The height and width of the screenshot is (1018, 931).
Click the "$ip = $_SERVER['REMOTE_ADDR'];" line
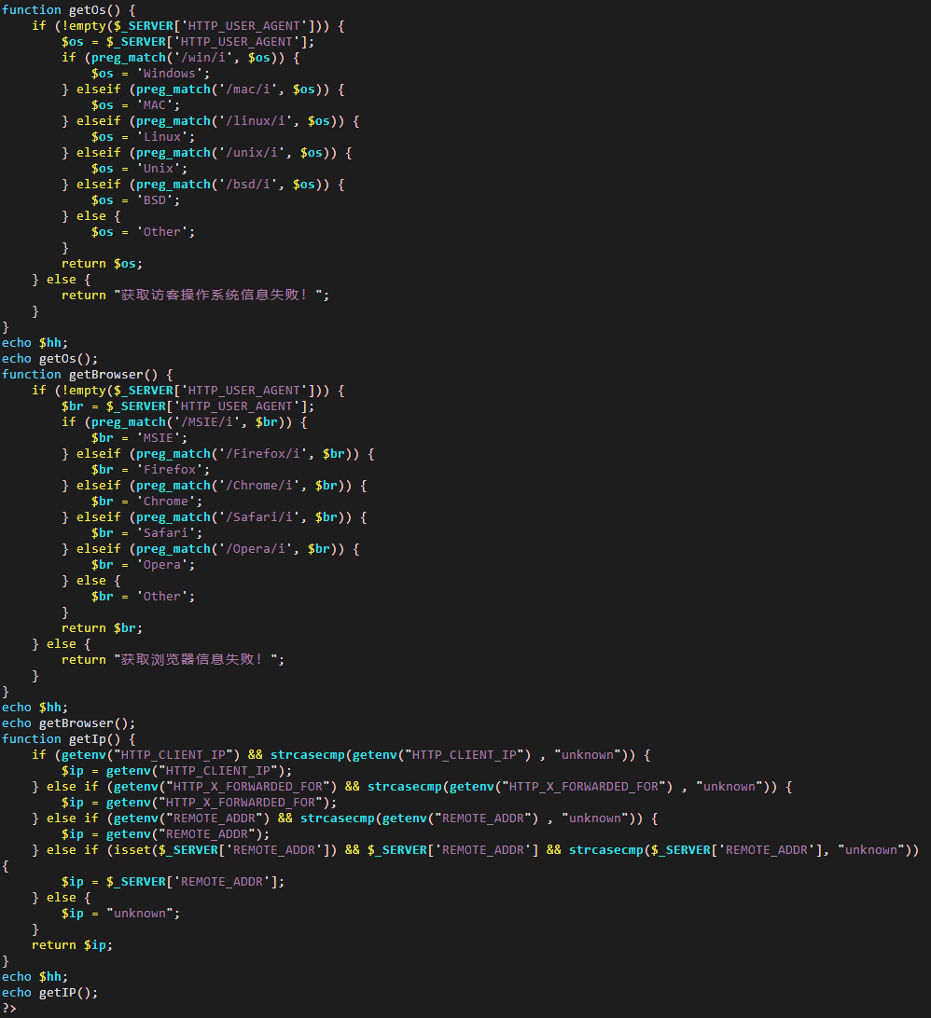pos(173,882)
